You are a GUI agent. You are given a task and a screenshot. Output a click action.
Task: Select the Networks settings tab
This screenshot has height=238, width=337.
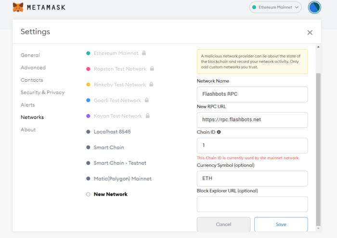[32, 117]
